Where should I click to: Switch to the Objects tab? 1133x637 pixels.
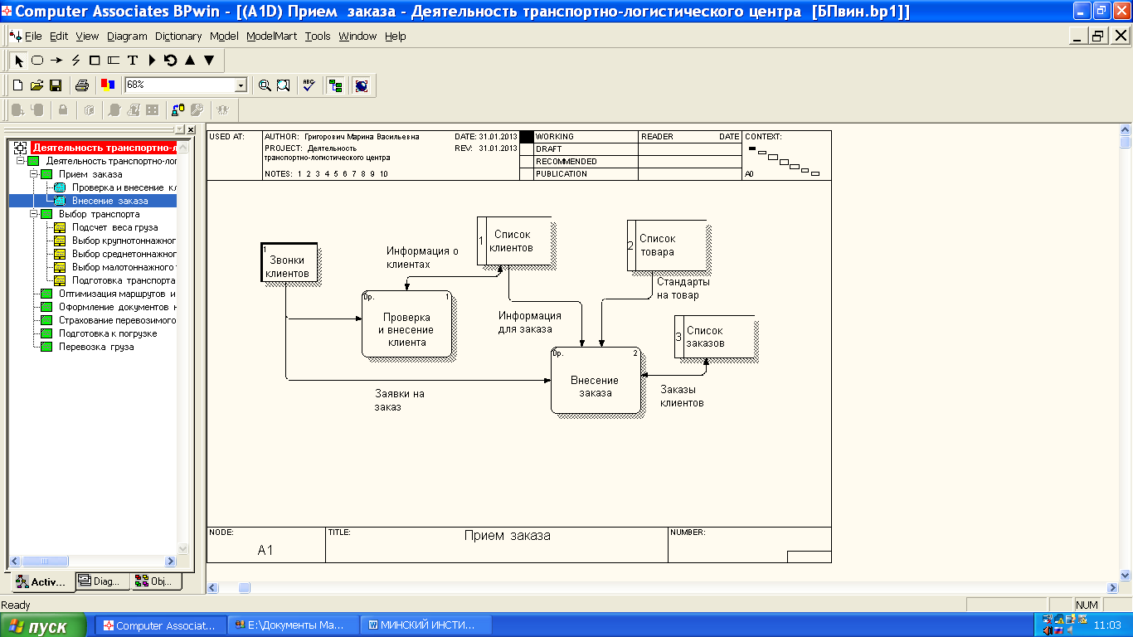coord(157,581)
